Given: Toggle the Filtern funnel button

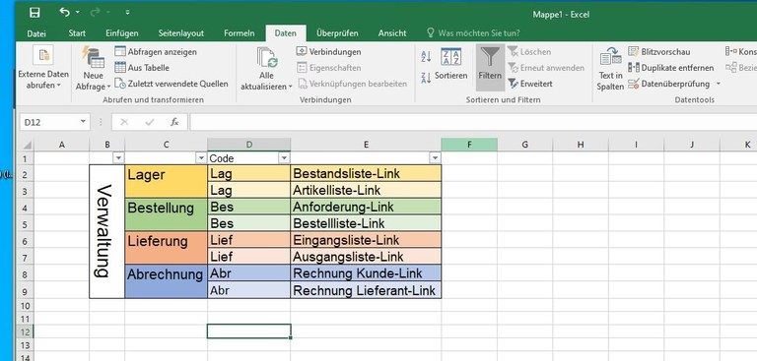Looking at the screenshot, I should click(x=490, y=67).
